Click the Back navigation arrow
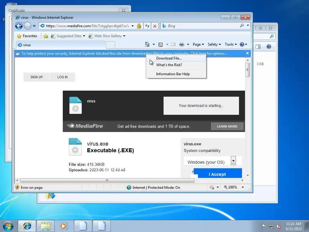The width and height of the screenshot is (309, 232). tap(19, 26)
